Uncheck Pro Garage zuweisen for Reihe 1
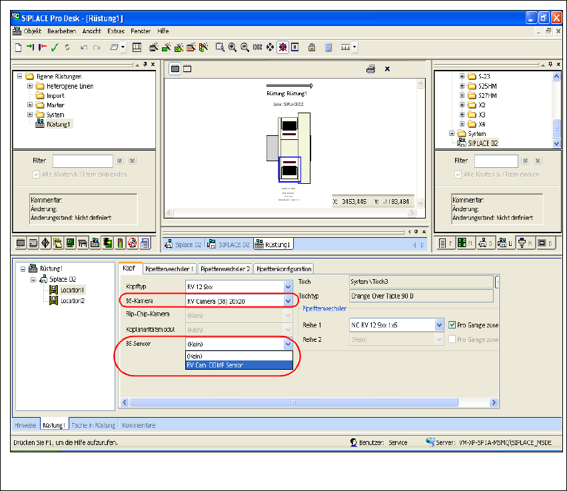The width and height of the screenshot is (567, 491). 452,325
